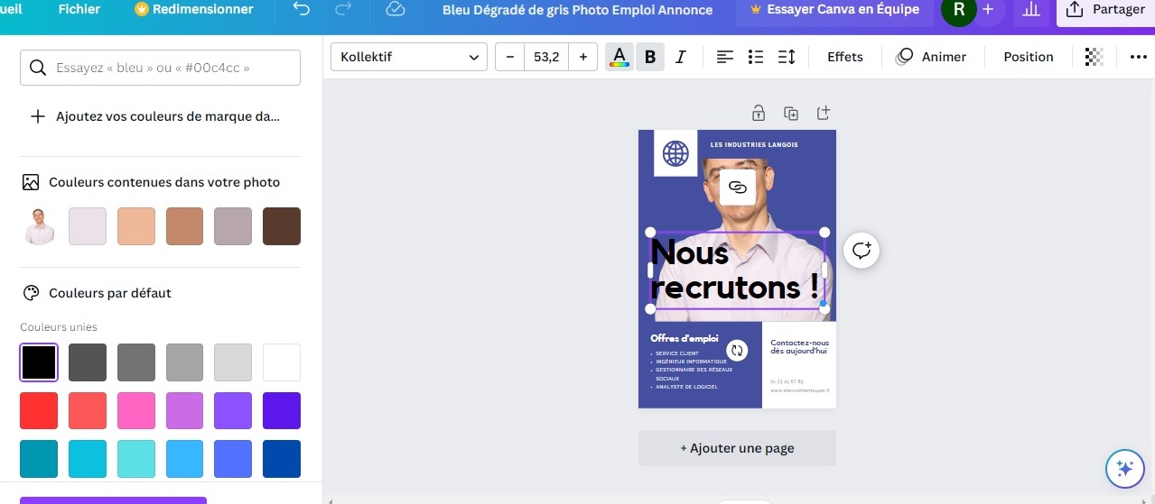The image size is (1155, 504).
Task: Select the navy blue color swatch
Action: pos(282,459)
